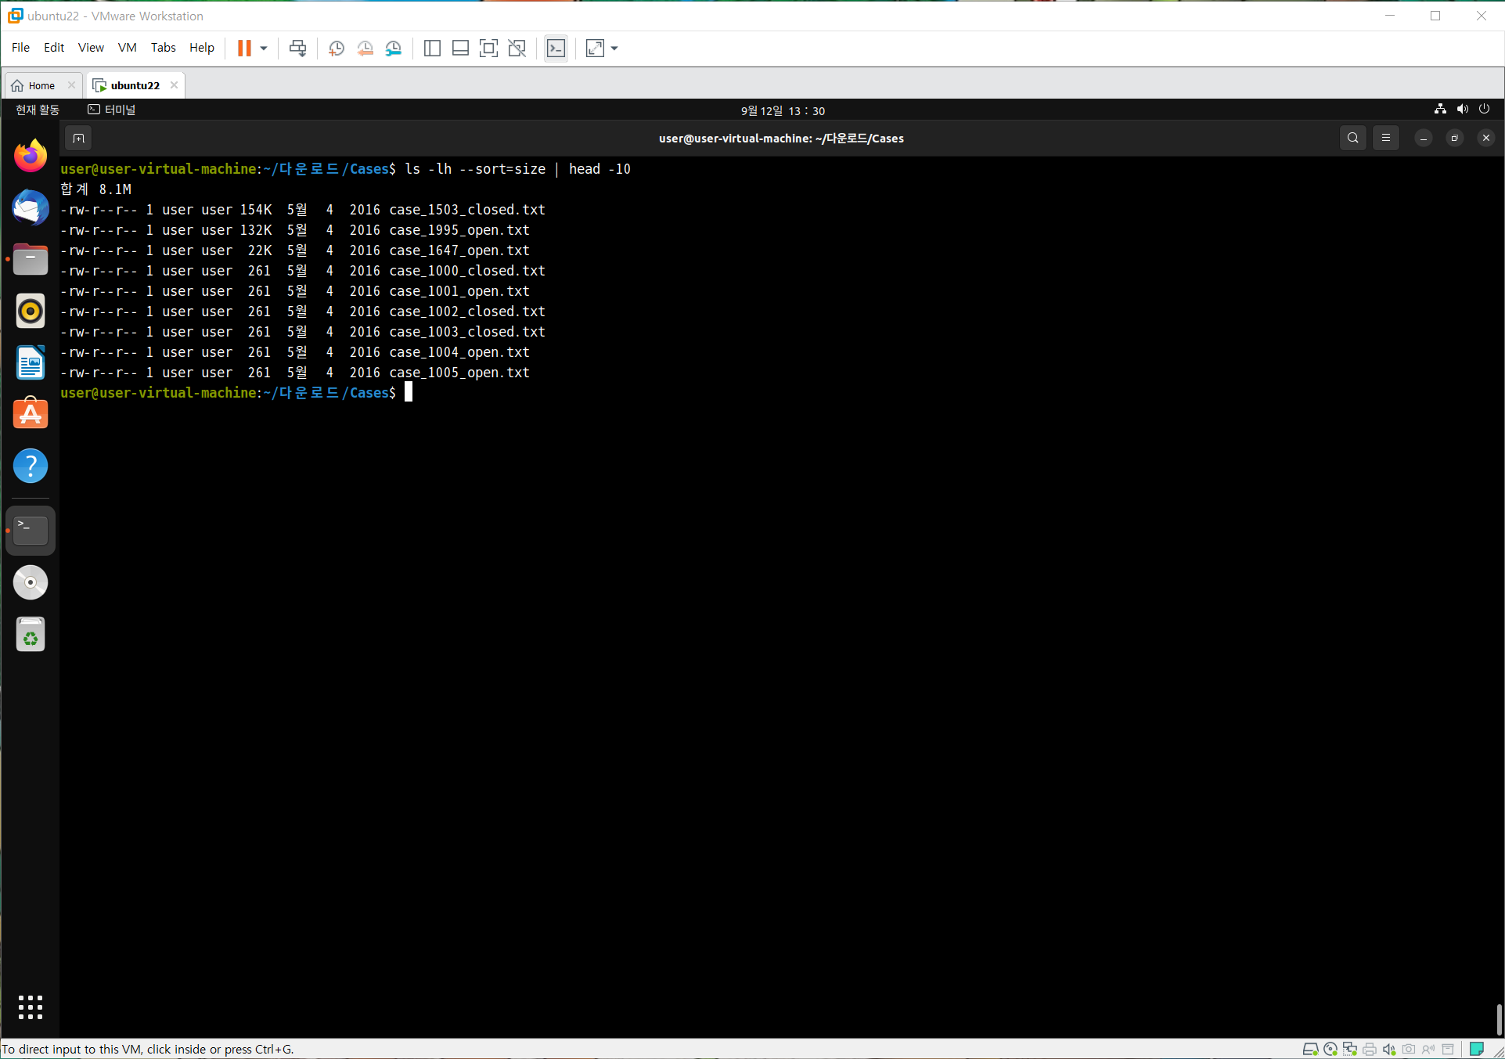Add a new terminal tab button
The image size is (1505, 1059).
click(x=78, y=139)
